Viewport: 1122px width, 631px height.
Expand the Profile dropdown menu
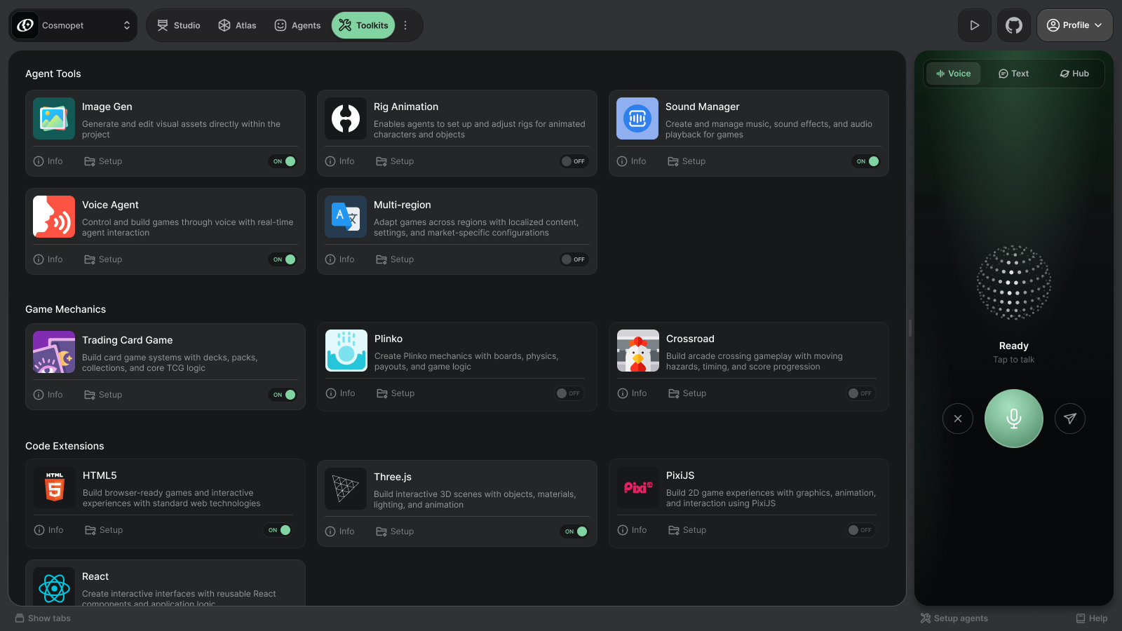pyautogui.click(x=1075, y=25)
